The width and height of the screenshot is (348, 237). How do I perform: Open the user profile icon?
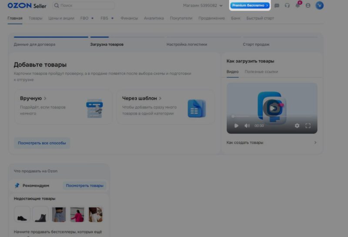tap(308, 6)
